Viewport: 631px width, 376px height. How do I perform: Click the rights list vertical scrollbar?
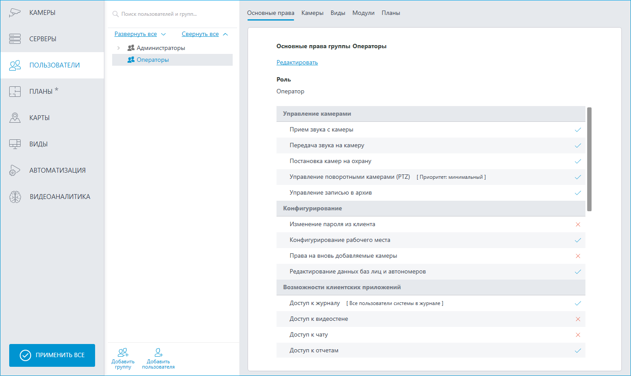[x=589, y=159]
